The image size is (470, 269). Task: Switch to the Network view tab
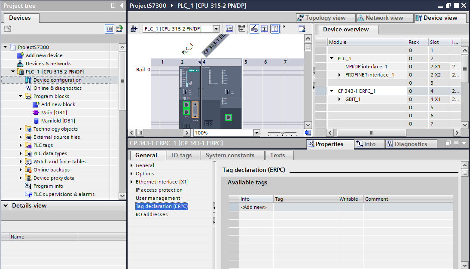[x=384, y=18]
